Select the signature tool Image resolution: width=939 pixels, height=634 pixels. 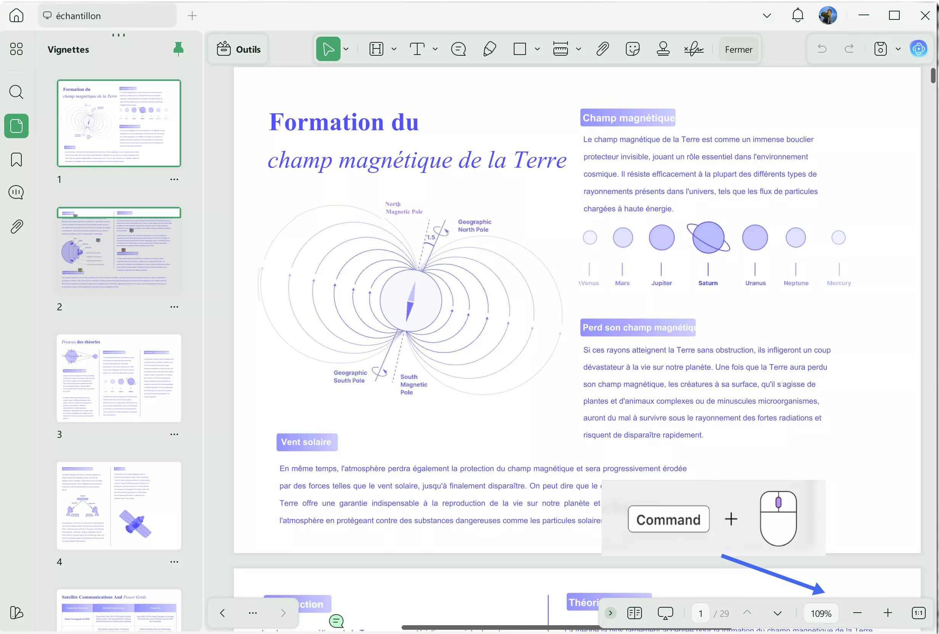point(694,49)
